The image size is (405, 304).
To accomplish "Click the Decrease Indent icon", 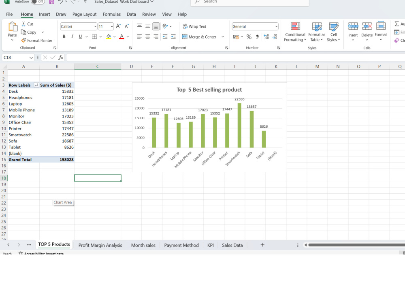I will (x=165, y=37).
